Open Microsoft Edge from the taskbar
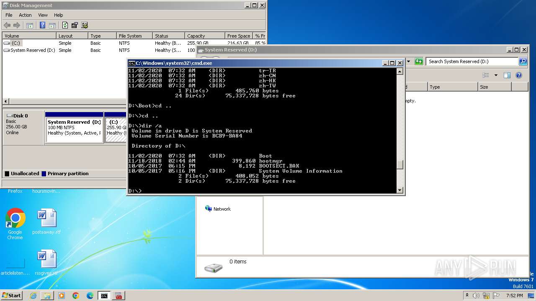The image size is (536, 301). tap(90, 296)
